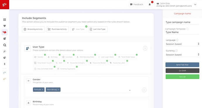Image resolution: width=202 pixels, height=108 pixels.
Task: Click the Go Draft button
Action: 182,71
